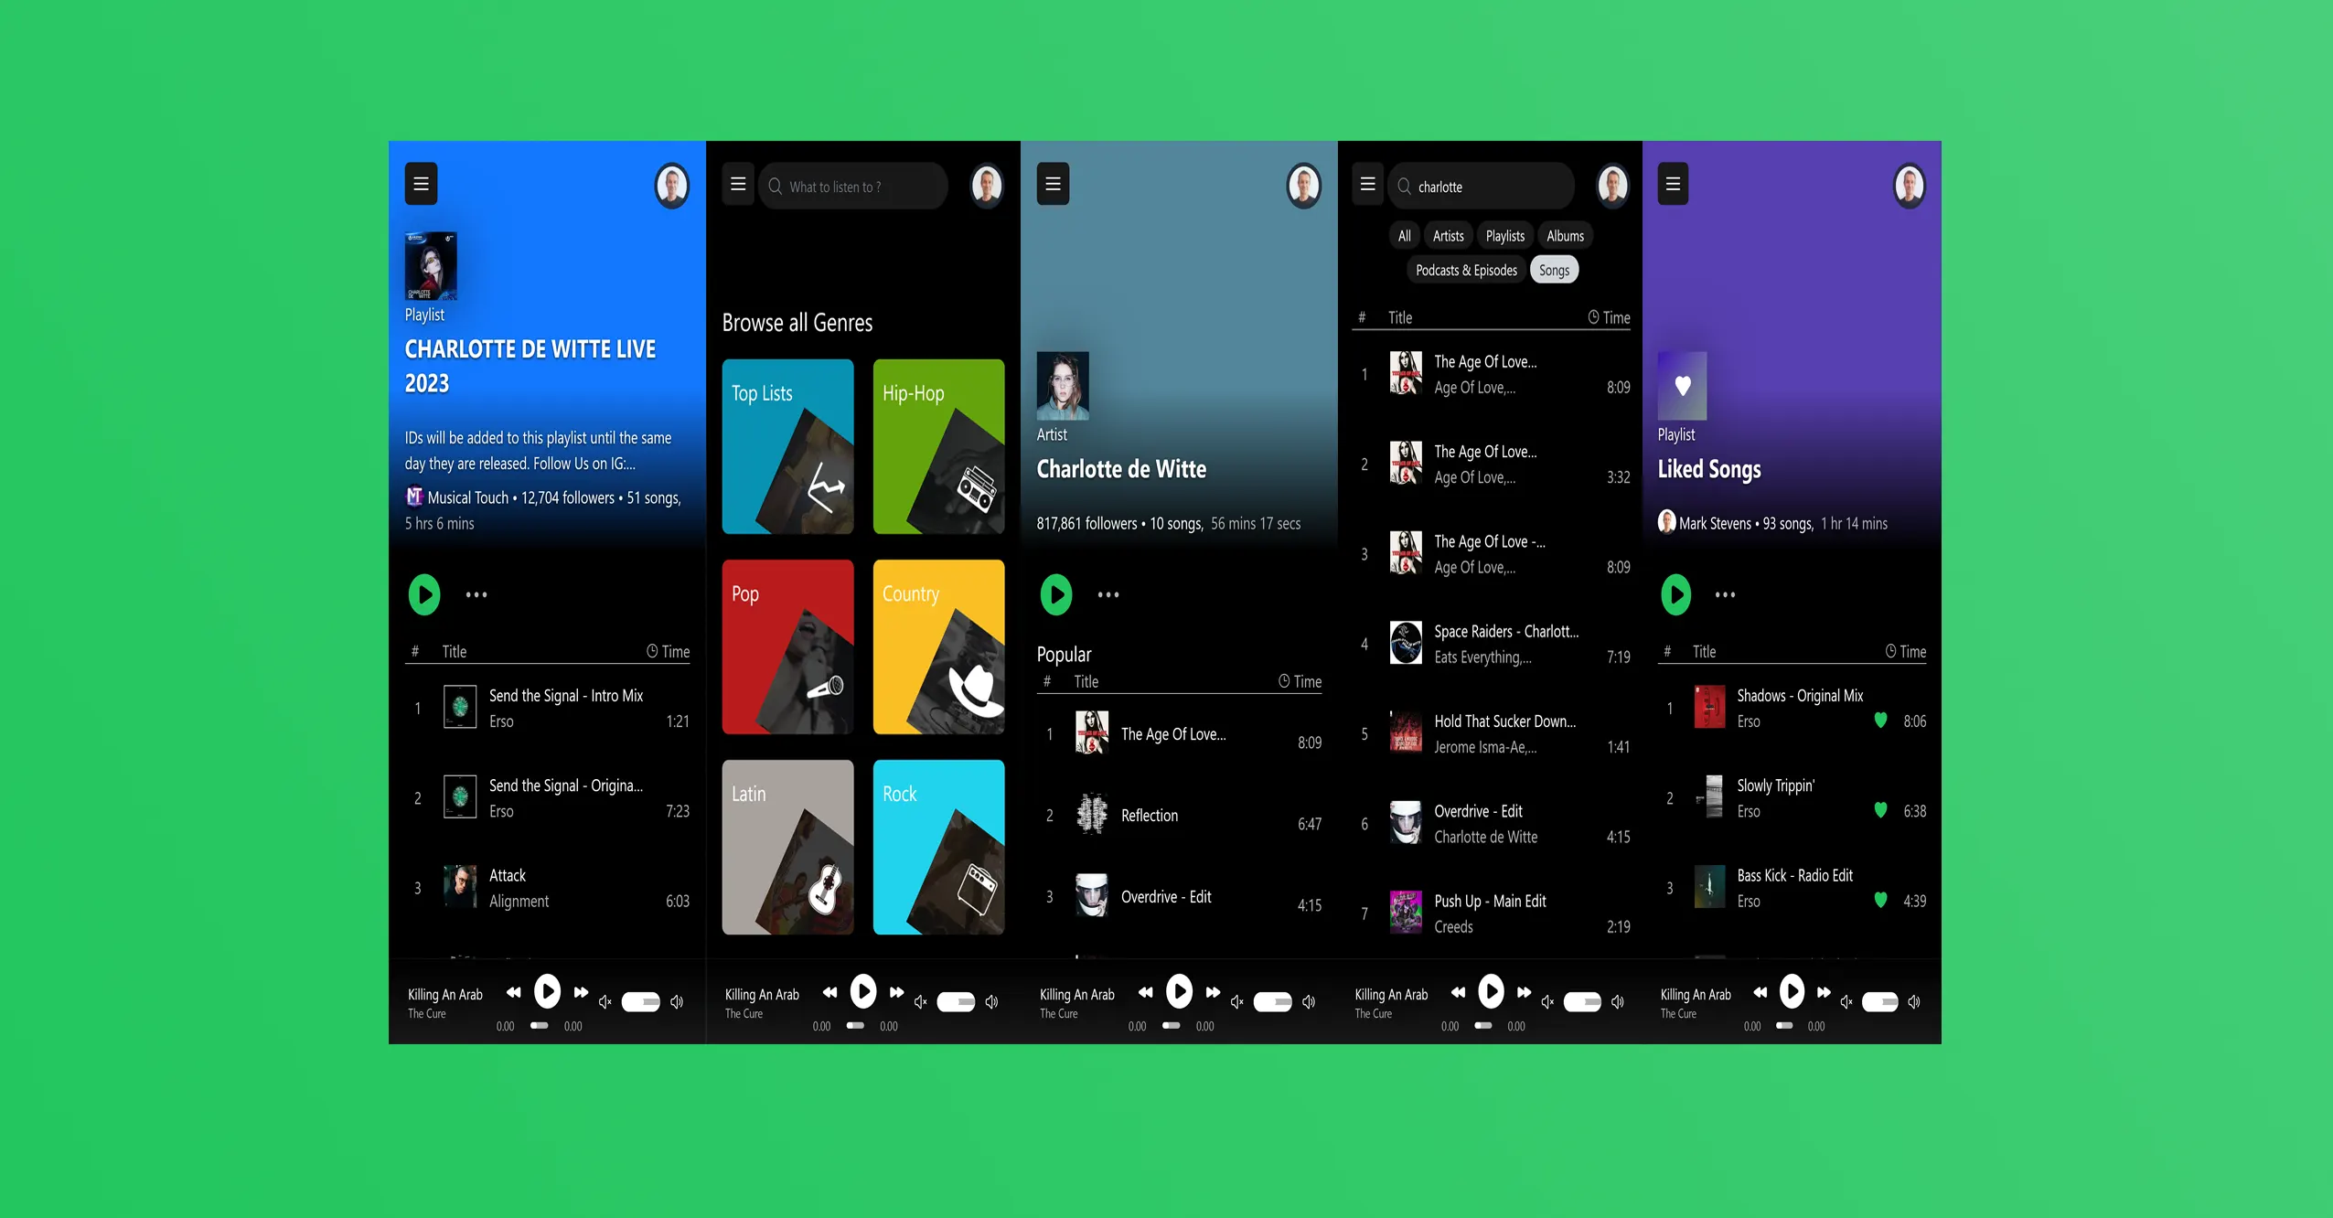Open hamburger menu on the charlotte search screen
Viewport: 2333px width, 1218px height.
point(1367,184)
